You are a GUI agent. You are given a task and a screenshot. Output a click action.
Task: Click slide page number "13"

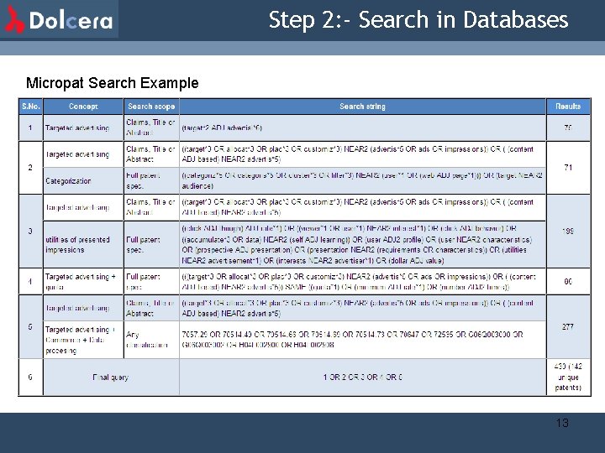[562, 423]
